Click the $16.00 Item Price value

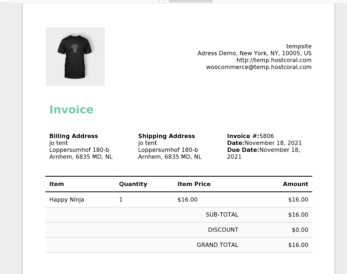point(187,200)
